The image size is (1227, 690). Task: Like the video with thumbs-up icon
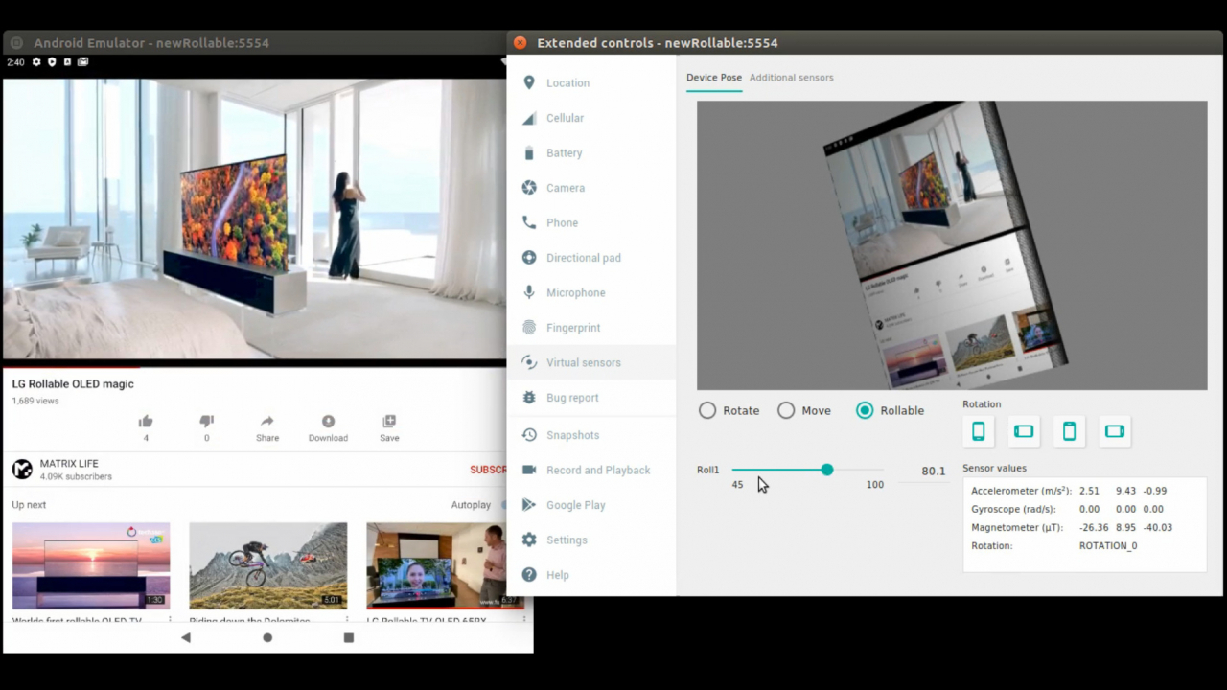point(146,422)
